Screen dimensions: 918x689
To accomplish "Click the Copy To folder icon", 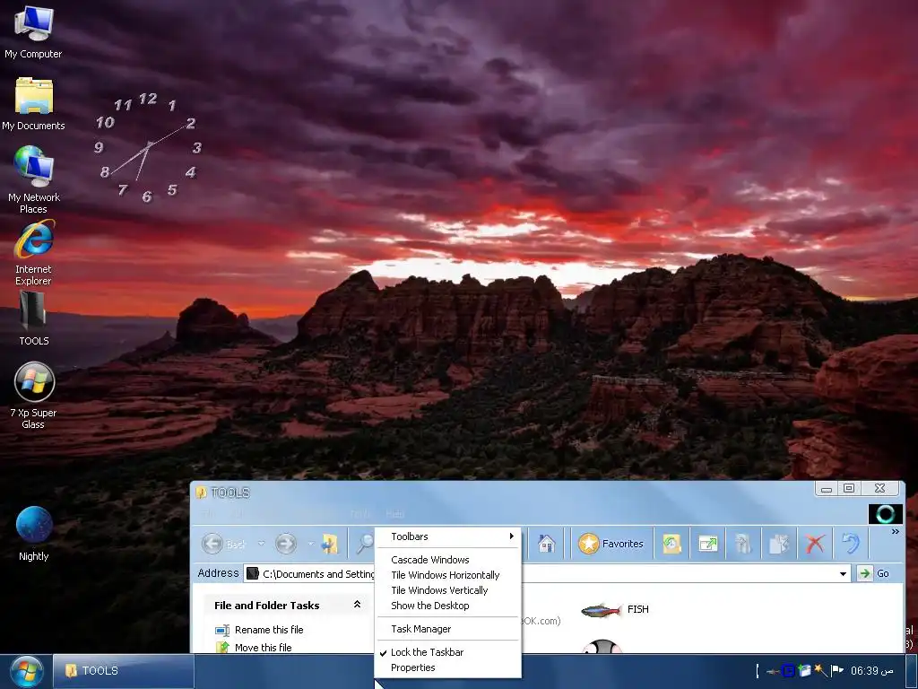I will [779, 544].
